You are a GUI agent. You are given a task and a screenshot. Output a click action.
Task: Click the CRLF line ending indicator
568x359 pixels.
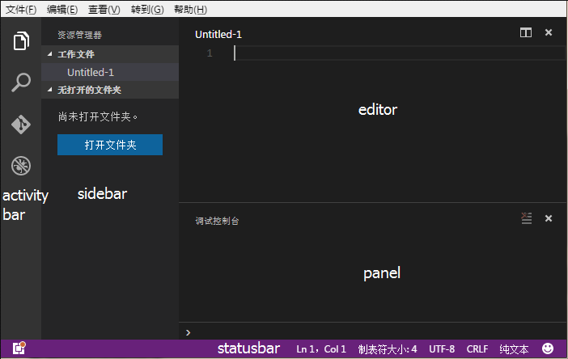pyautogui.click(x=477, y=349)
